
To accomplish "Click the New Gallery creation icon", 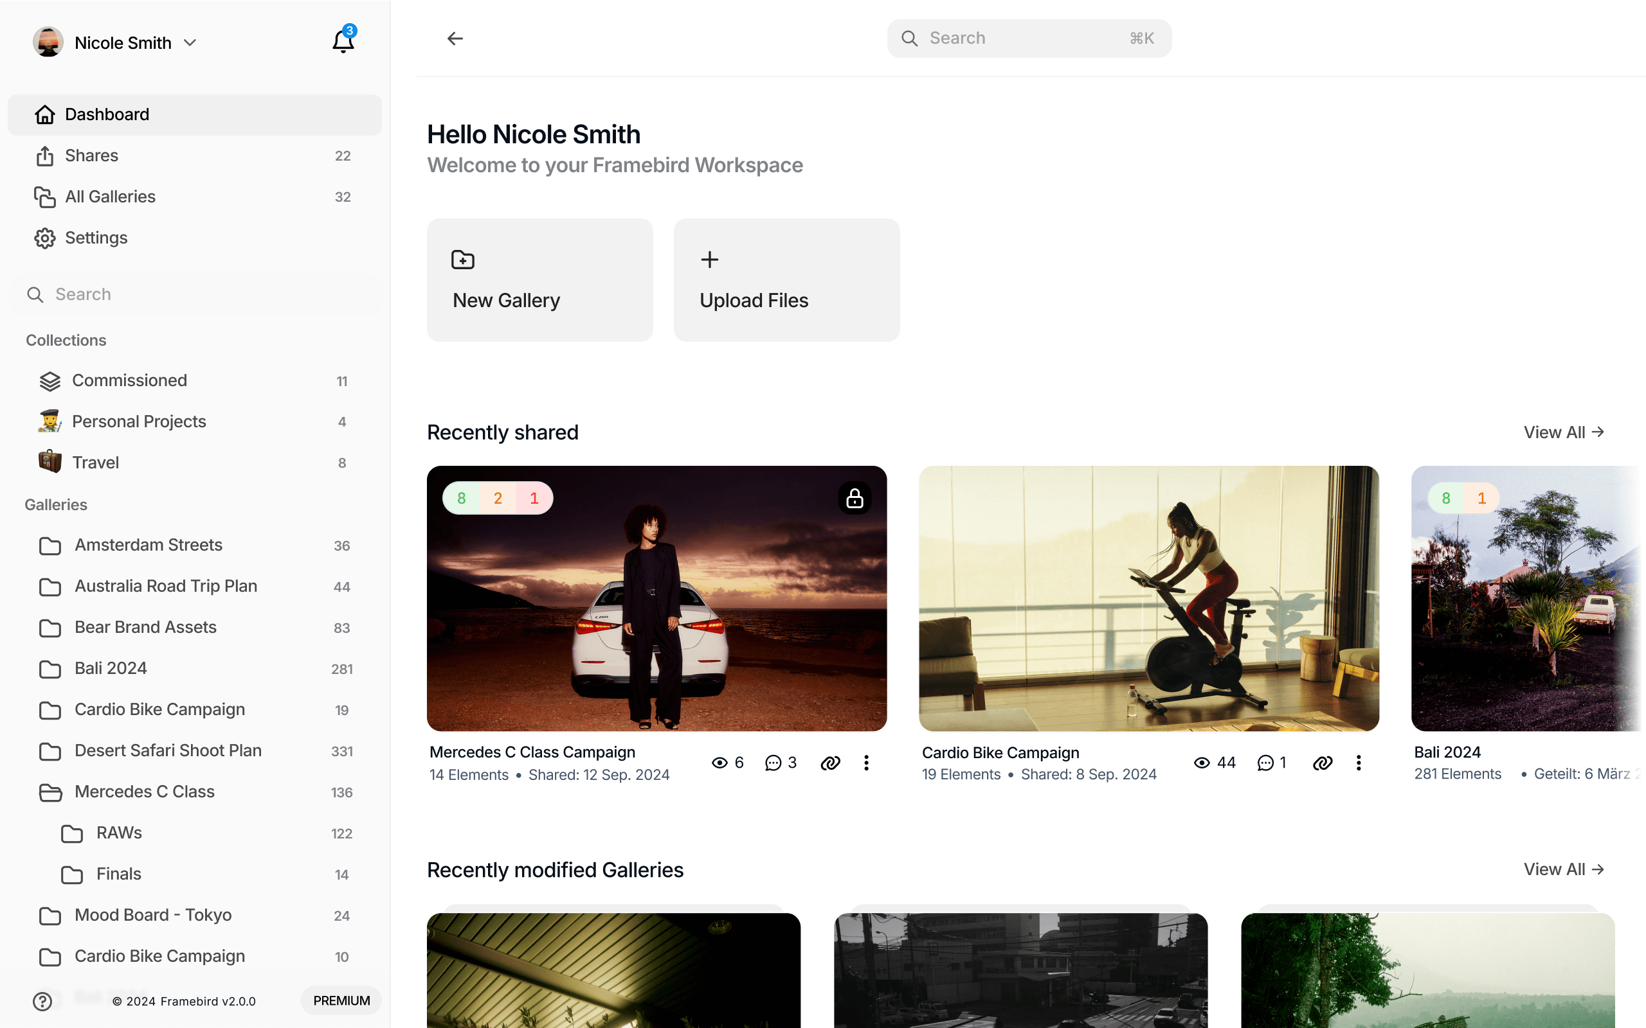I will coord(462,260).
